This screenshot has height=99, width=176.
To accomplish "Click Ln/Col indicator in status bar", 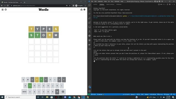I will (x=126, y=94).
